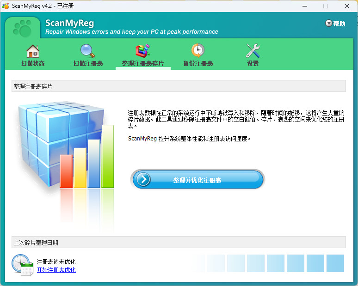Open the 扫描注册表 magnifier icon
This screenshot has height=286, width=358.
pos(88,51)
